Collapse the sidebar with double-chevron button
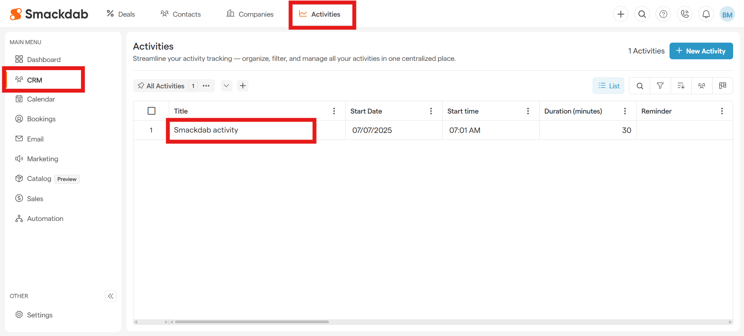Image resolution: width=744 pixels, height=336 pixels. pos(111,296)
